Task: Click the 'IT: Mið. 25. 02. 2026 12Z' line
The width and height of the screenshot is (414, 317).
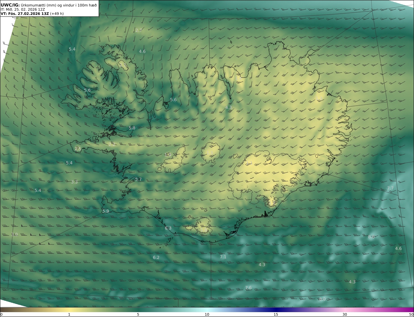Action: (x=23, y=9)
